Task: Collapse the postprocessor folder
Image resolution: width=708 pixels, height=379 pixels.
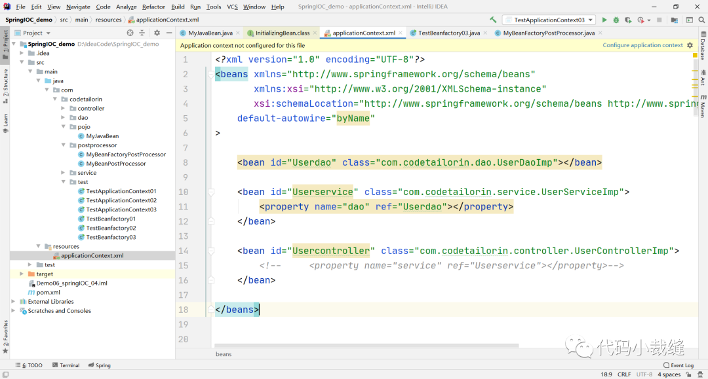Action: click(x=64, y=145)
